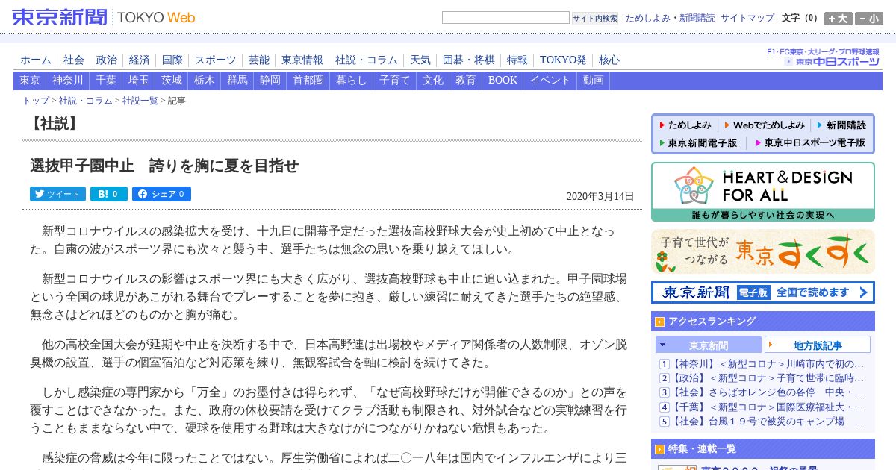Screen dimensions: 896x470
Task: Click the トップ breadcrumb link
Action: [x=36, y=101]
